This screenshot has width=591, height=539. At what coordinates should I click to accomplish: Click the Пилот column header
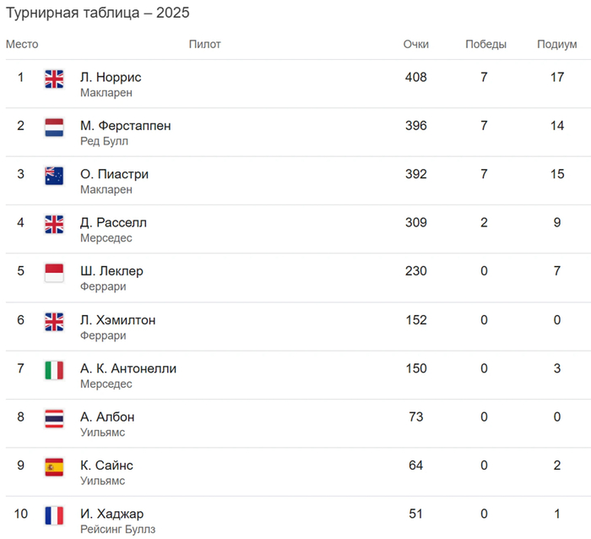pyautogui.click(x=204, y=44)
